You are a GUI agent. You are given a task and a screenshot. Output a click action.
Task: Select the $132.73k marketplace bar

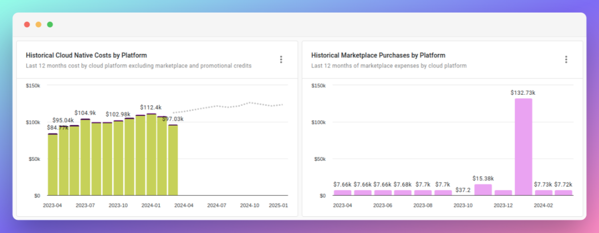click(523, 146)
